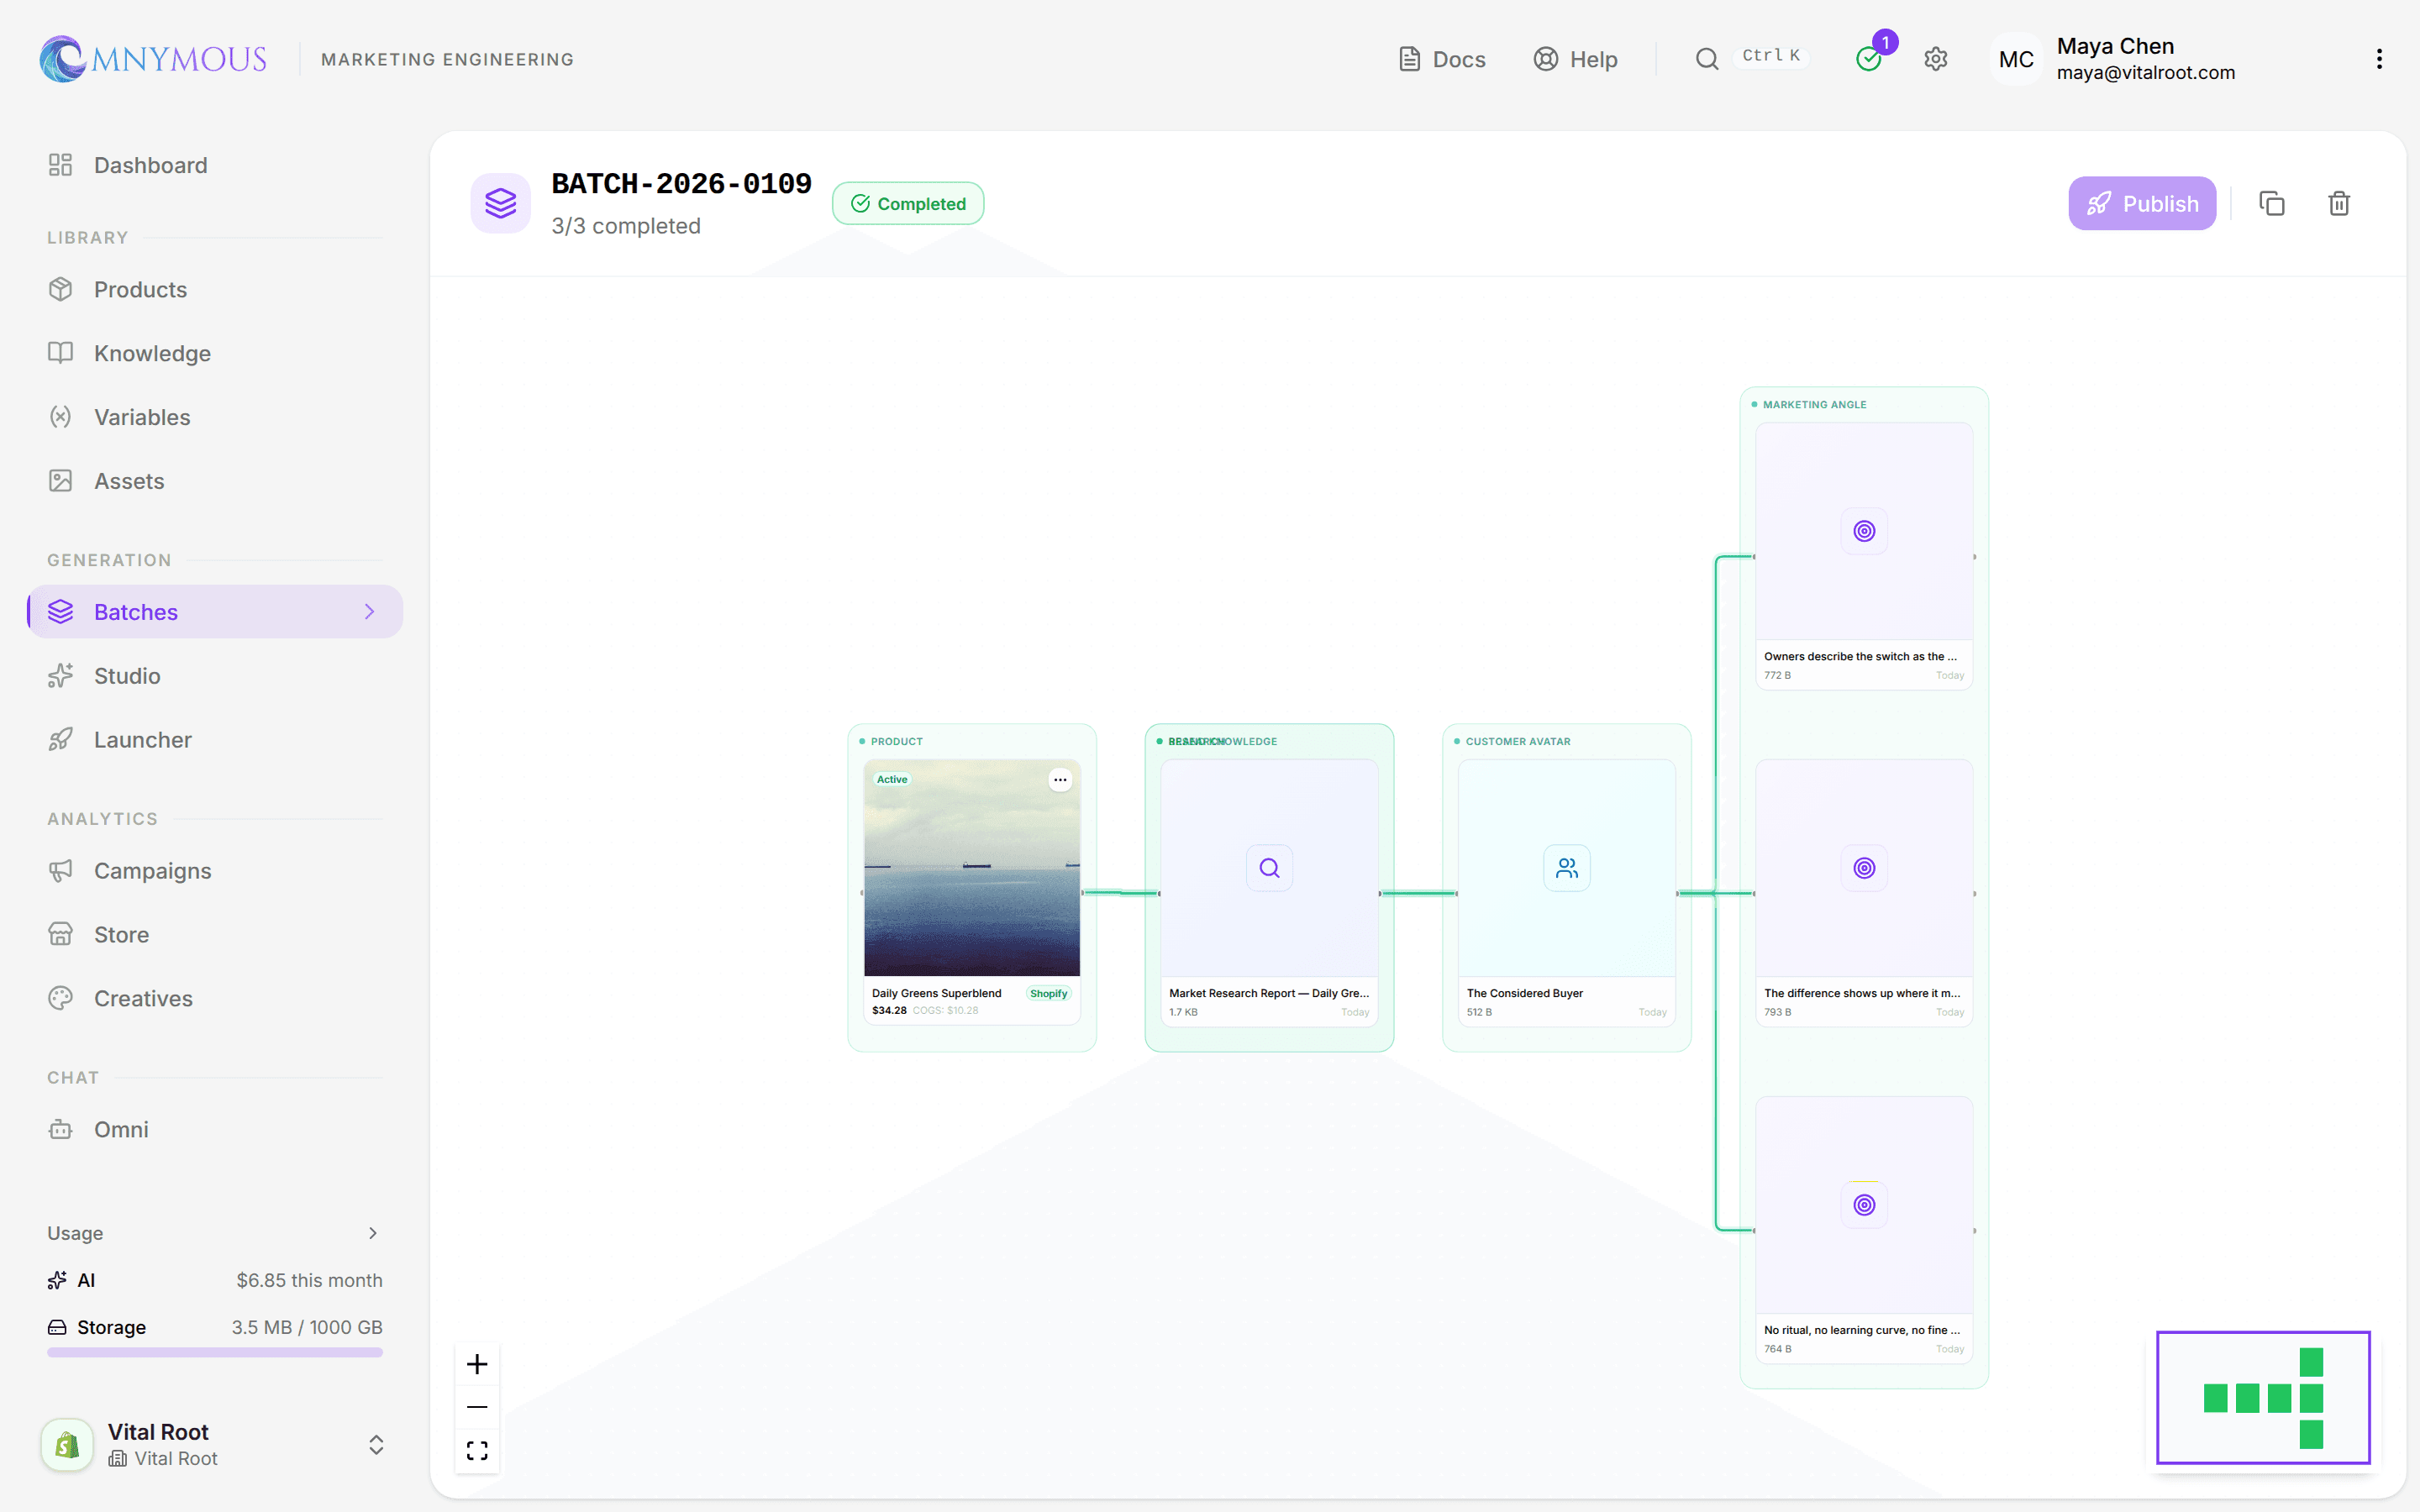Viewport: 2420px width, 1512px height.
Task: Open the three-dot menu on product card
Action: point(1060,780)
